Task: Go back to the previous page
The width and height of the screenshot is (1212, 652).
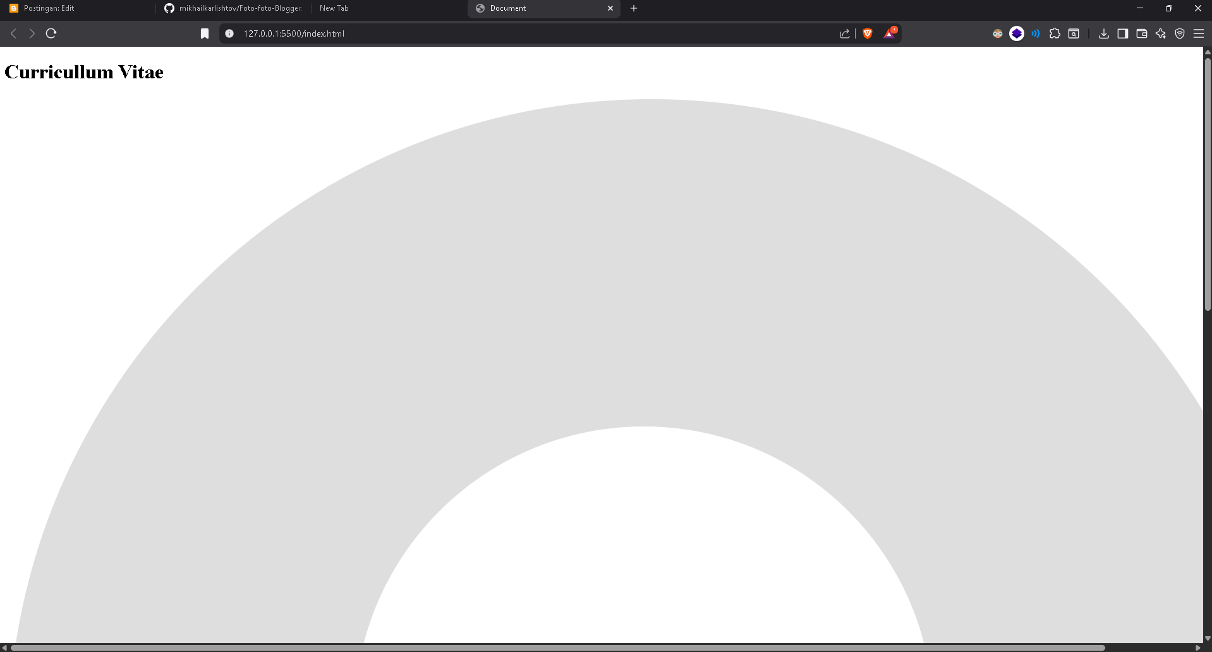Action: pos(13,33)
